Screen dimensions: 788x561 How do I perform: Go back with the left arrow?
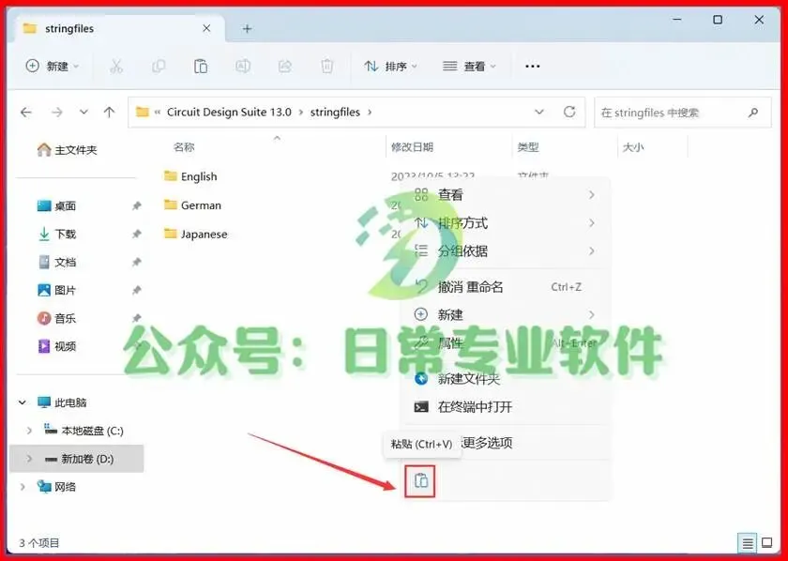click(25, 112)
